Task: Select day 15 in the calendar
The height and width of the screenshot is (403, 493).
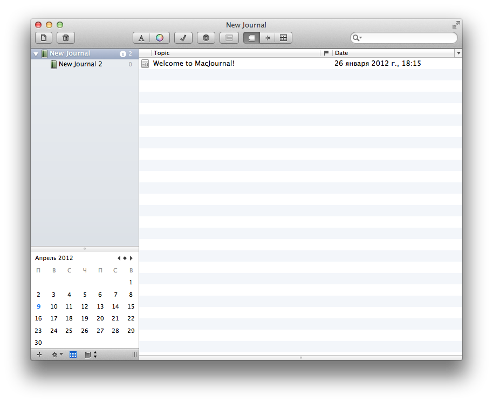Action: point(131,306)
